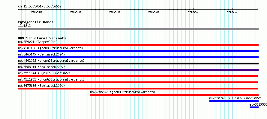Click the 55651k ruler tick label

click(x=37, y=12)
